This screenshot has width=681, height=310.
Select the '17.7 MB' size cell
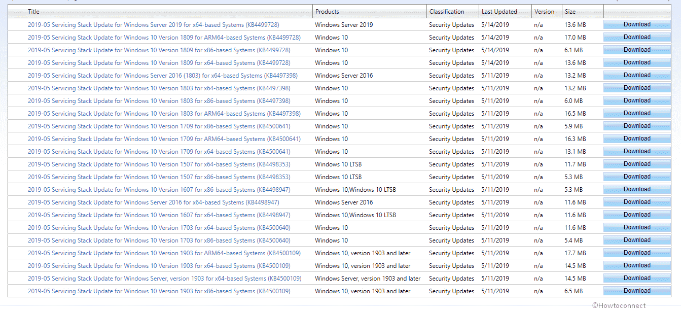[x=575, y=253]
